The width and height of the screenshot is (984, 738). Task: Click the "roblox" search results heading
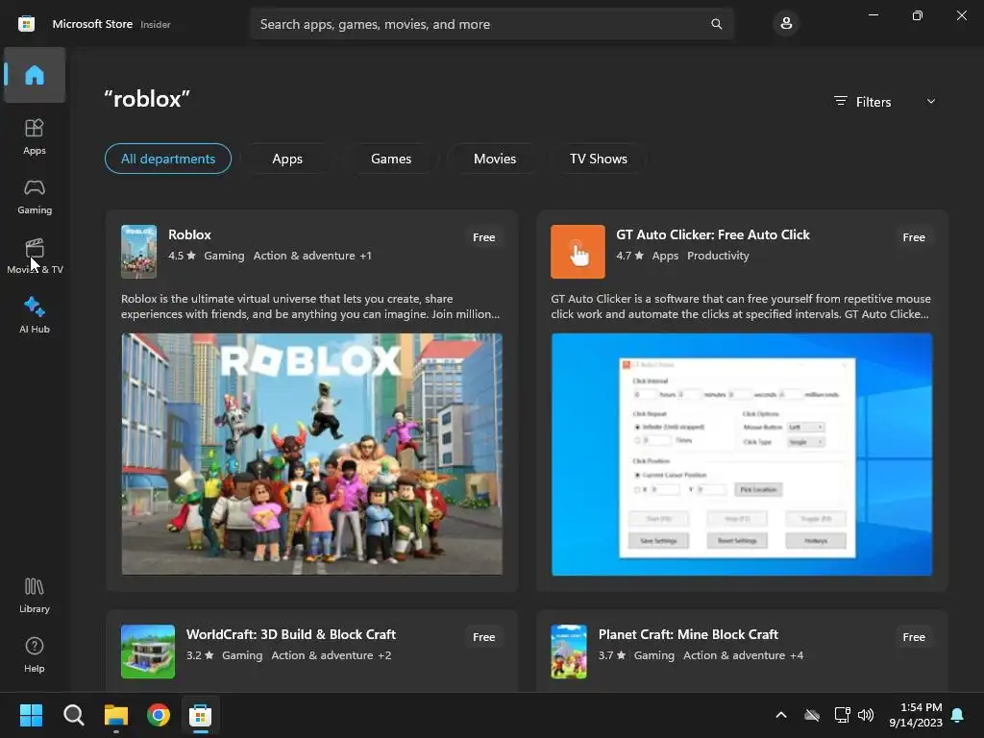[x=147, y=99]
